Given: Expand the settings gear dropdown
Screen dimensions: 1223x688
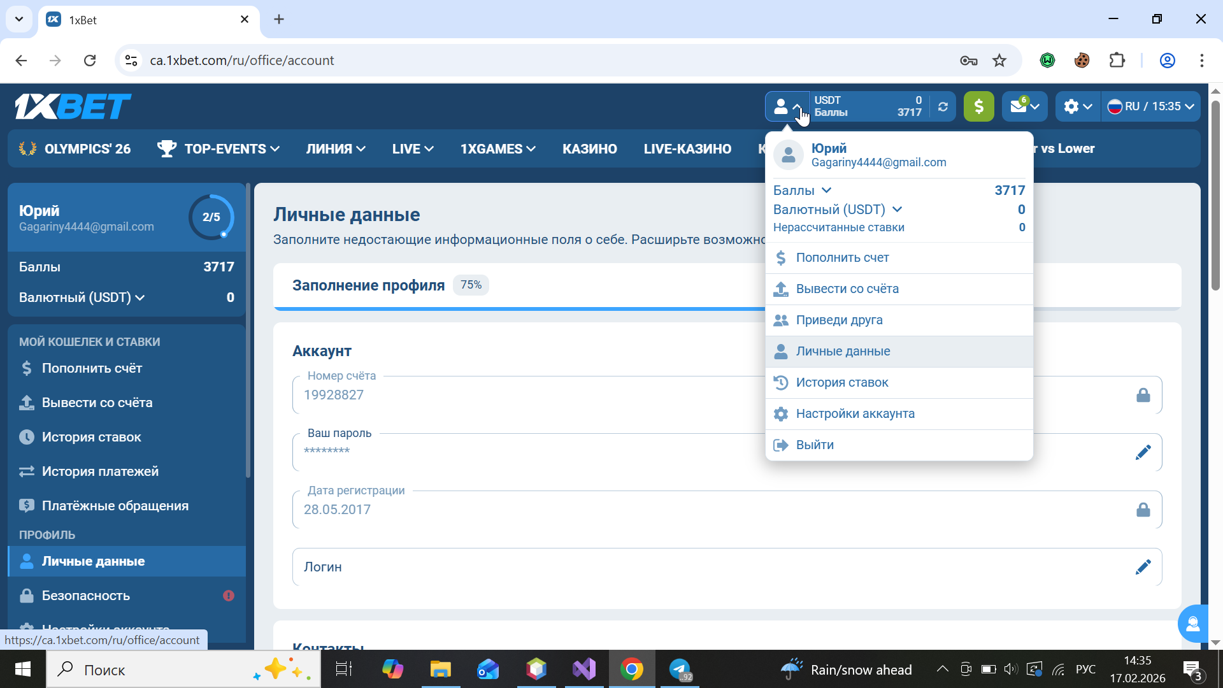Looking at the screenshot, I should (1078, 106).
